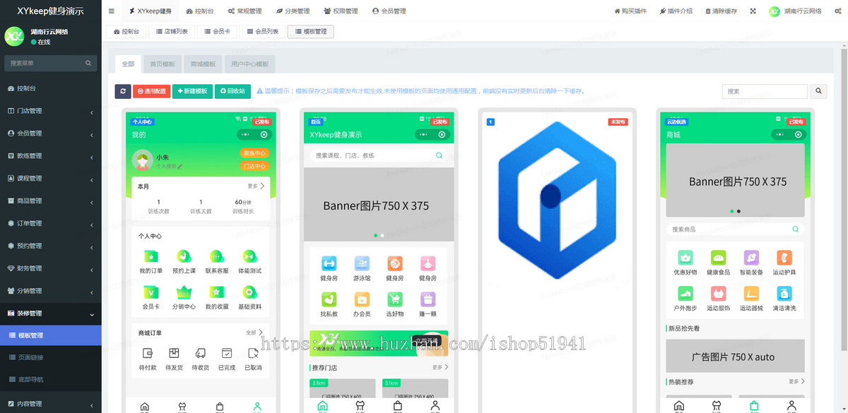Open the 分类管理 top menu
This screenshot has height=413, width=848.
293,11
